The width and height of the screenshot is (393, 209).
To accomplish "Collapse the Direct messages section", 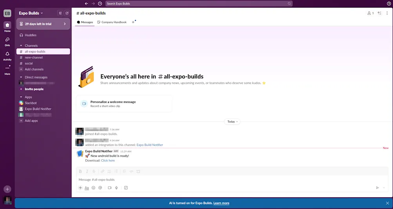I will coord(21,77).
